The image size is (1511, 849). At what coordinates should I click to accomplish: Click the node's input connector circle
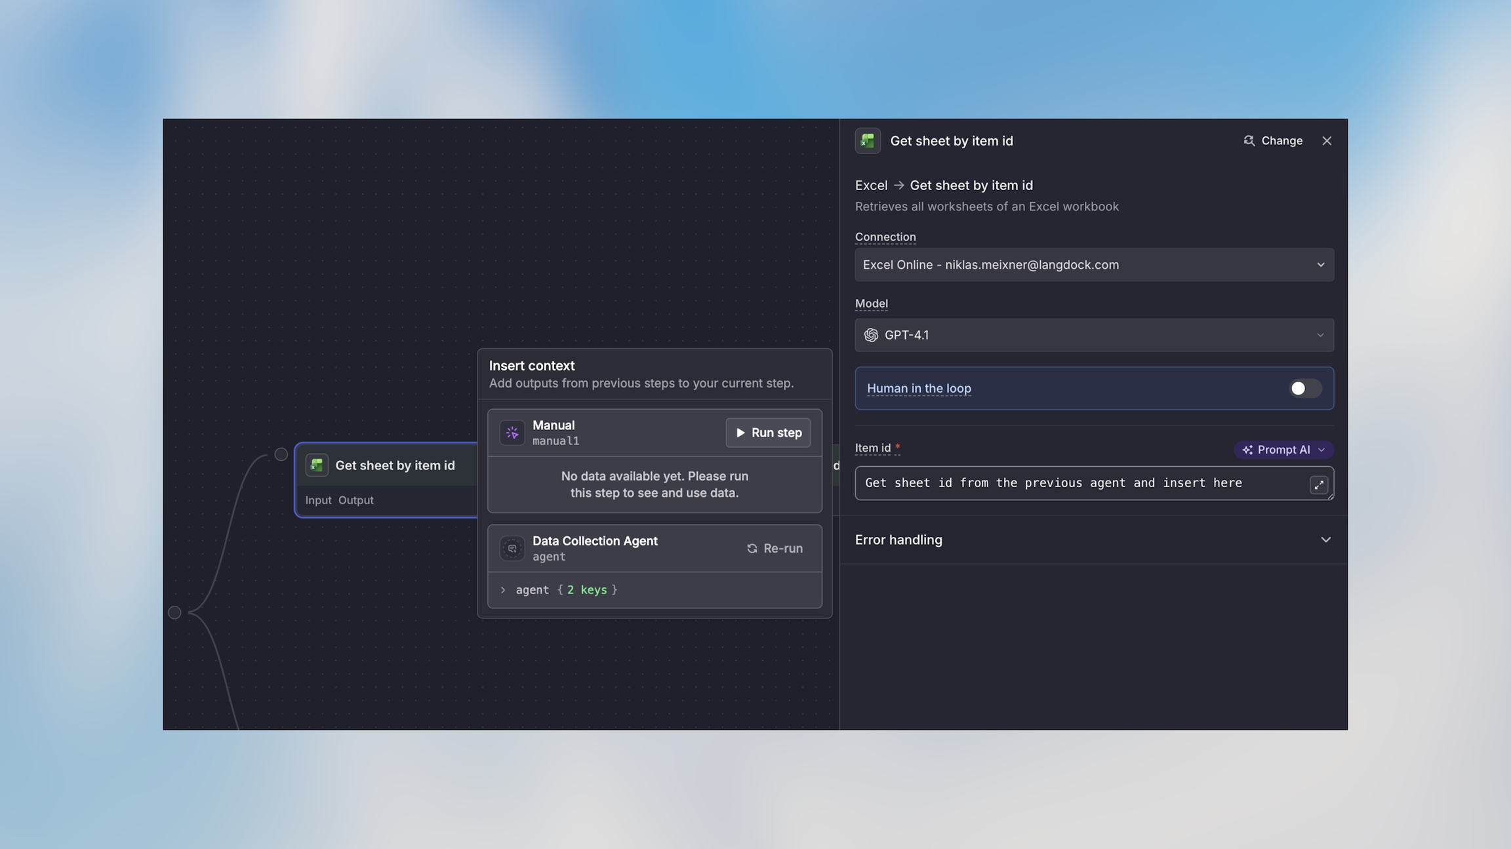point(281,454)
